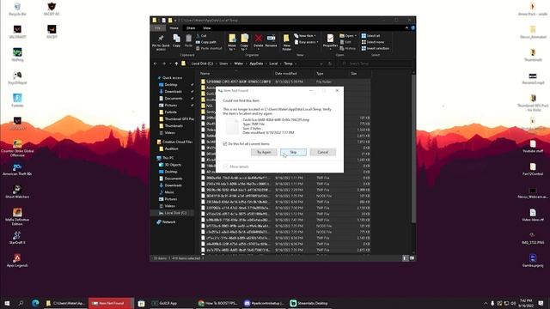This screenshot has width=550, height=309.
Task: Click AppData in the address breadcrumb
Action: [x=256, y=64]
